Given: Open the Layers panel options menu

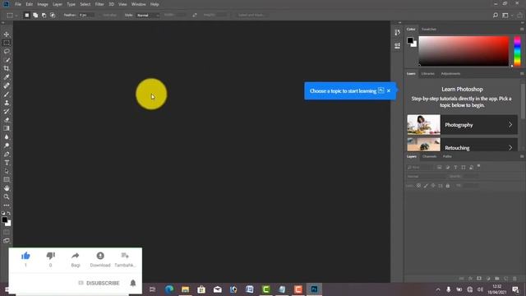Looking at the screenshot, I should (x=522, y=156).
